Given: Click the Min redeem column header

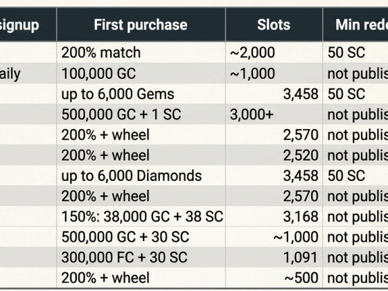Looking at the screenshot, I should coord(355,25).
